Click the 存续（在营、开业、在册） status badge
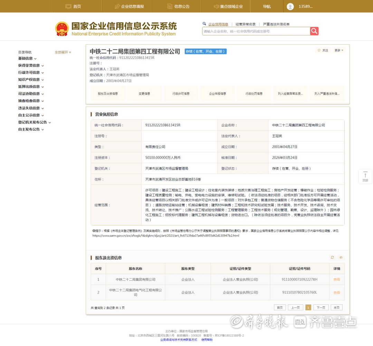 pos(205,51)
